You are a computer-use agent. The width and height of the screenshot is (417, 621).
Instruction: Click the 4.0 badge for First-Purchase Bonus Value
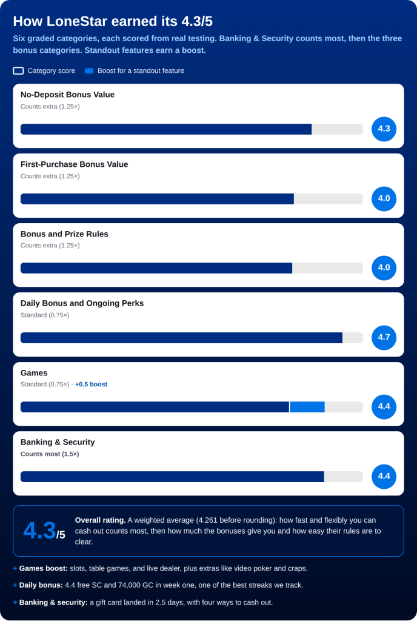384,199
